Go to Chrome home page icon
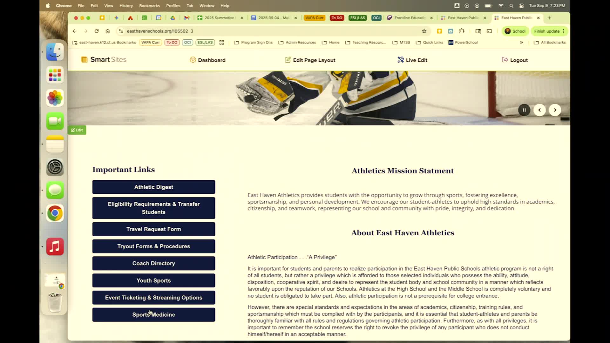The image size is (610, 343). 108,31
